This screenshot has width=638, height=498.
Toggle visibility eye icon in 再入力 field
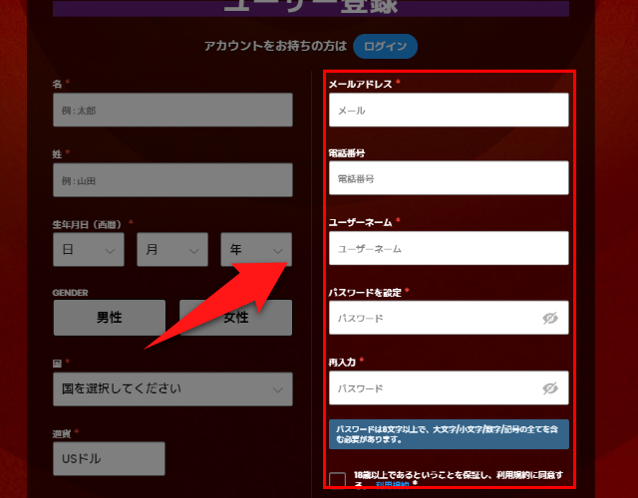(x=549, y=388)
